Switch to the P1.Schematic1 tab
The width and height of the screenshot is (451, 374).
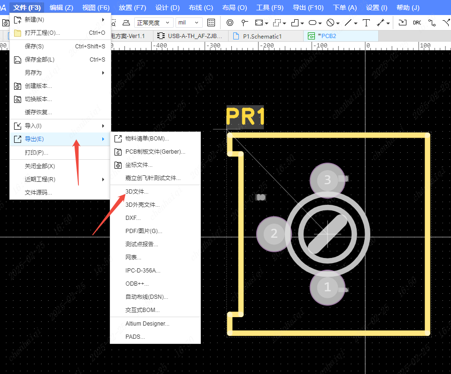tap(261, 36)
